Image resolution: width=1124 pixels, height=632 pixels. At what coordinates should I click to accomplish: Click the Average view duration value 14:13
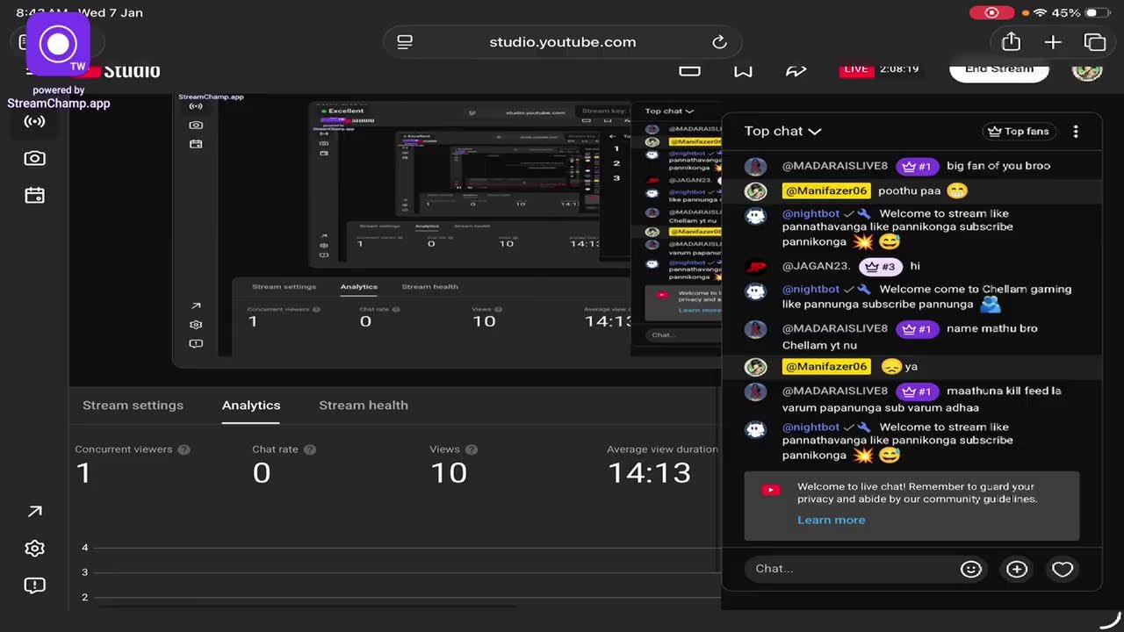650,473
